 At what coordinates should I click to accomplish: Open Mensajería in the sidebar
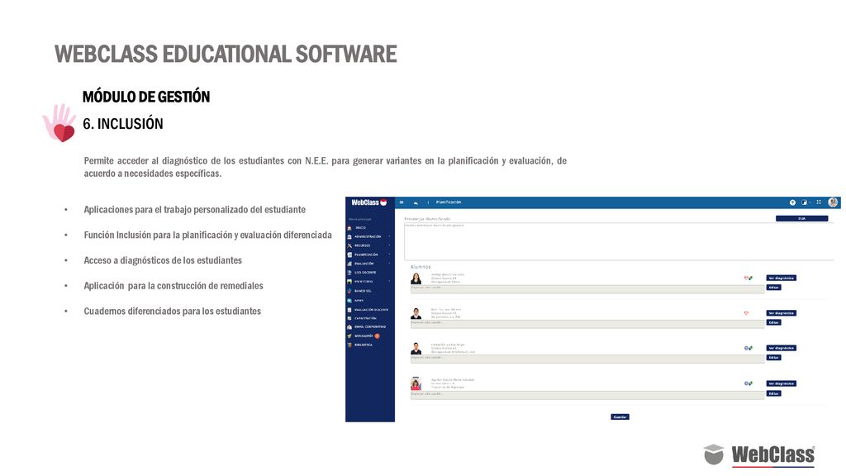pos(364,336)
